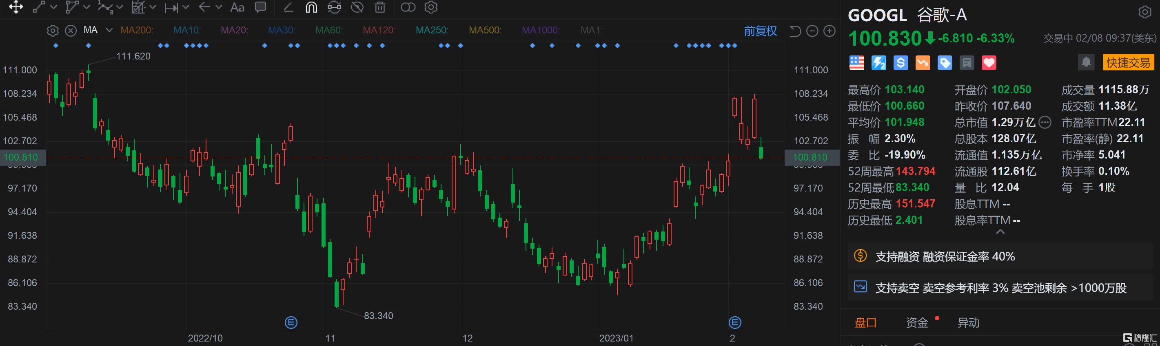Open the price alert bell icon
This screenshot has width=1160, height=346.
[1086, 62]
